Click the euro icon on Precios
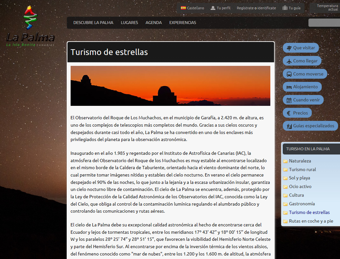The height and width of the screenshot is (259, 340). point(289,113)
